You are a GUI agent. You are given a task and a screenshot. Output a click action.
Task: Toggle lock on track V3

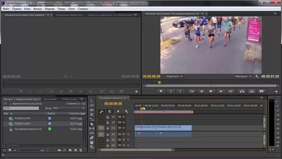pyautogui.click(x=108, y=117)
